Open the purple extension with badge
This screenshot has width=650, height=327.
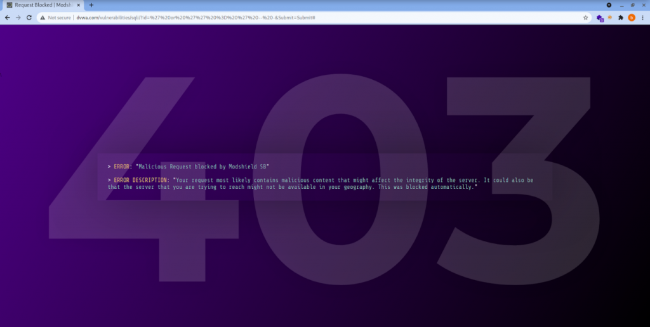click(600, 18)
